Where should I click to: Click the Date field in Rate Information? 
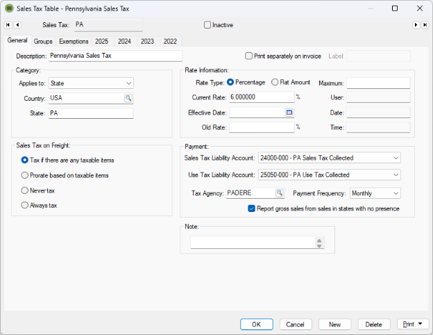378,113
